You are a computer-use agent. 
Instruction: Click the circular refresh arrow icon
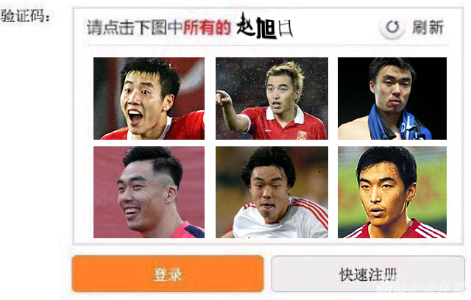pyautogui.click(x=392, y=27)
